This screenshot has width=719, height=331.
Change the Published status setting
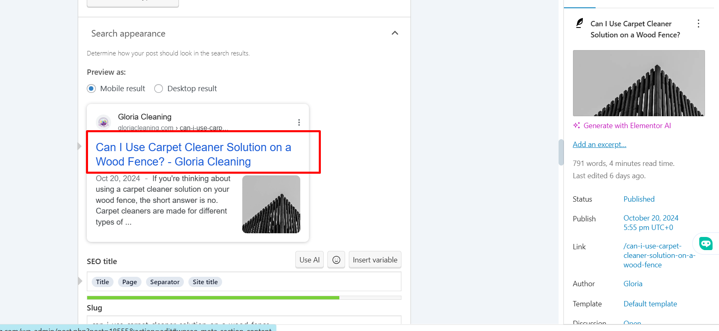coord(639,199)
